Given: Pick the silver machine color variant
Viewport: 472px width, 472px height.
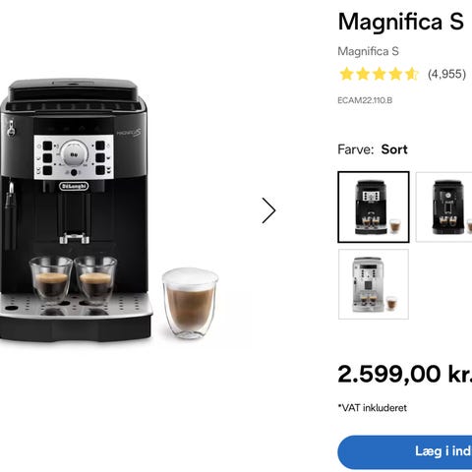Looking at the screenshot, I should click(x=374, y=284).
